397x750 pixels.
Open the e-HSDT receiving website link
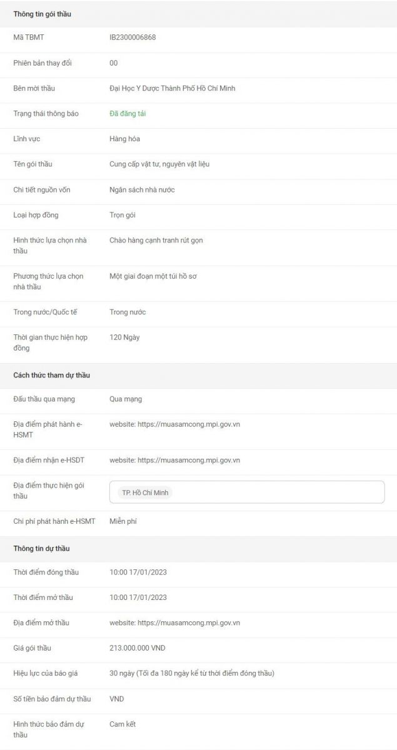point(175,461)
